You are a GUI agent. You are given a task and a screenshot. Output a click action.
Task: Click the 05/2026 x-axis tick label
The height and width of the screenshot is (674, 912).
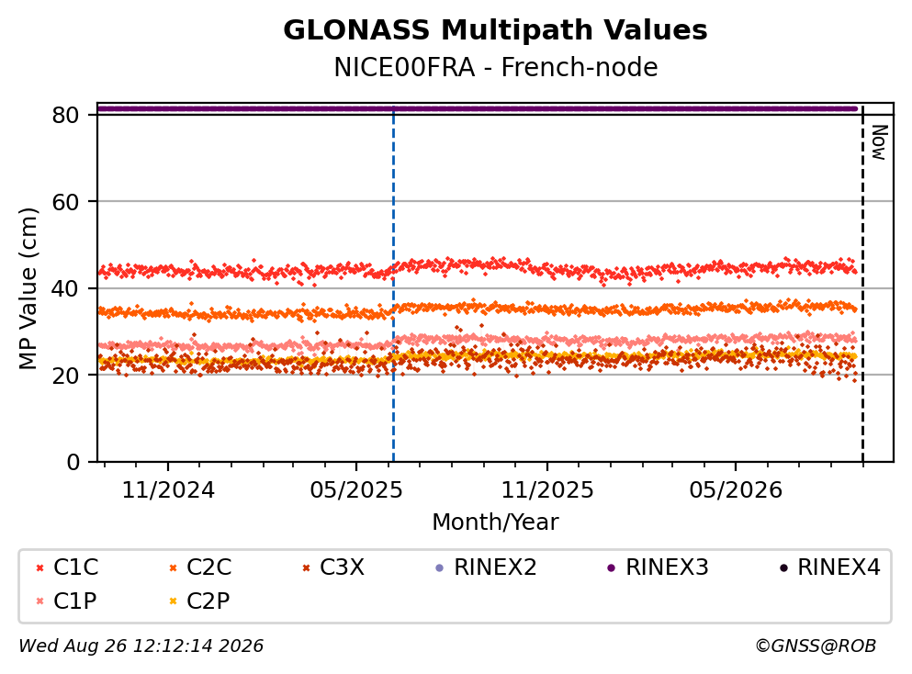tap(736, 491)
